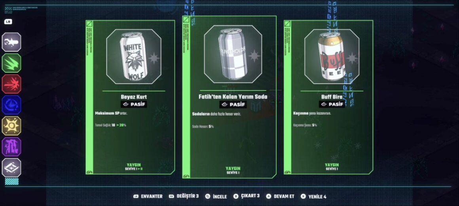Click ÇIKART 3 to banish item

(x=247, y=196)
